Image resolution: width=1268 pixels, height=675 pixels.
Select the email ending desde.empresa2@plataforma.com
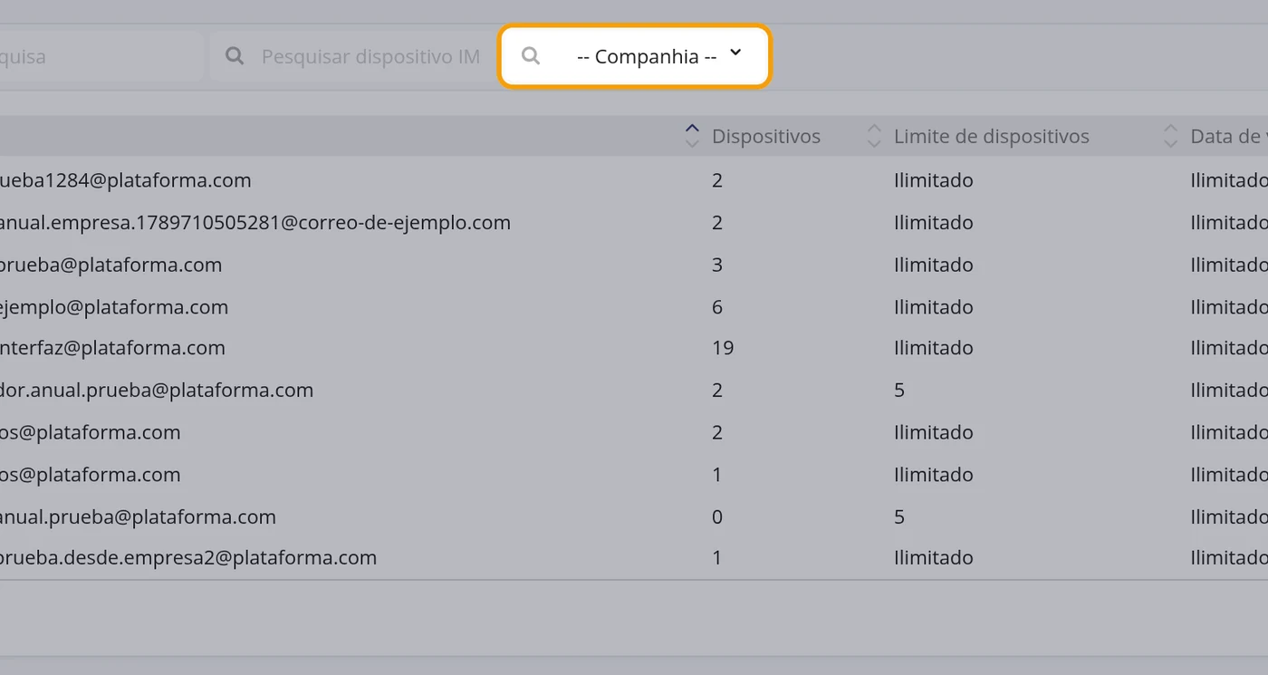point(188,558)
